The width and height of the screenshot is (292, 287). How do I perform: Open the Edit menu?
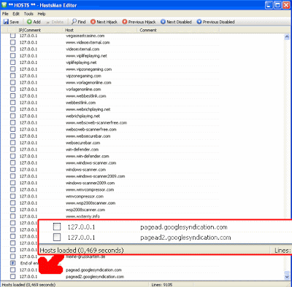(16, 14)
